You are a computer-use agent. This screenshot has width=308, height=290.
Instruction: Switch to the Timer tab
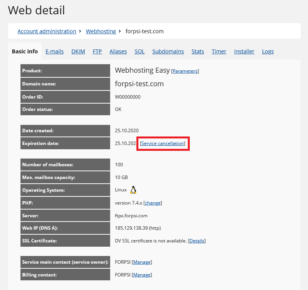(219, 51)
